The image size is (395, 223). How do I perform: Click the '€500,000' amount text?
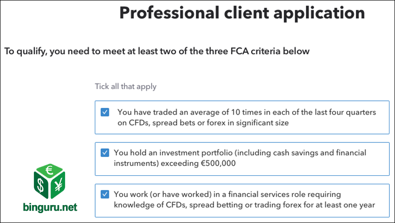[x=218, y=163]
